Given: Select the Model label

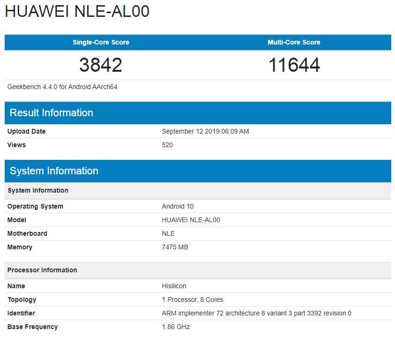Looking at the screenshot, I should [x=16, y=220].
